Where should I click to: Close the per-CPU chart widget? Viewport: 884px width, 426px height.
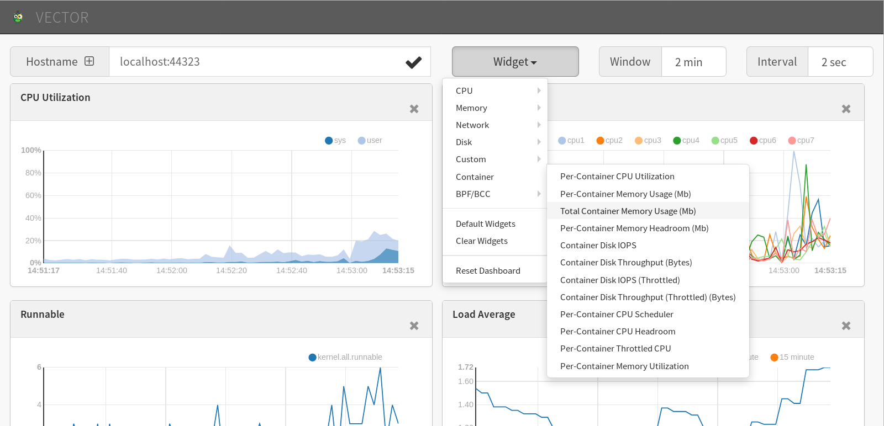click(846, 109)
